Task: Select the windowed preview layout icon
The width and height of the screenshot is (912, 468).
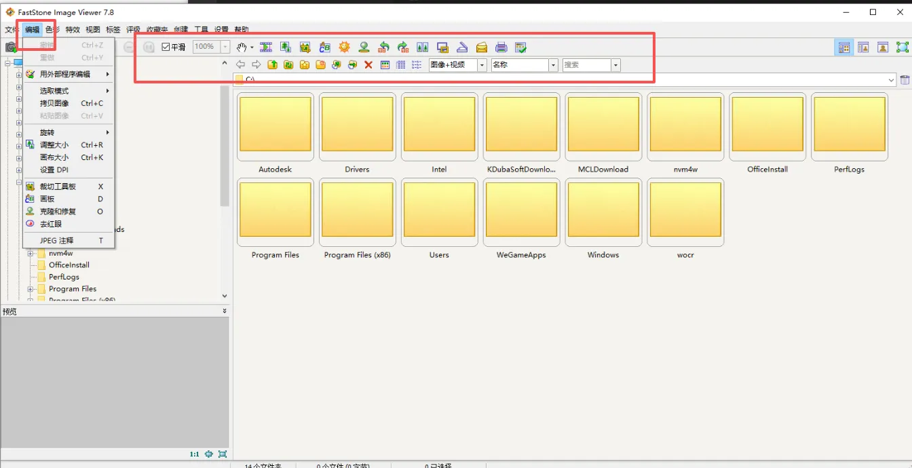Action: point(863,47)
